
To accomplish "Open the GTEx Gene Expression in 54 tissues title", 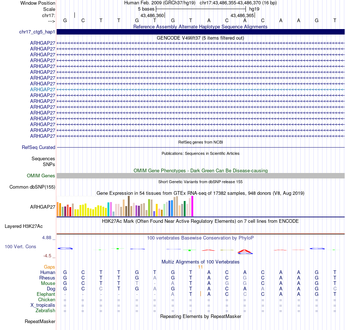I will coord(200,193).
